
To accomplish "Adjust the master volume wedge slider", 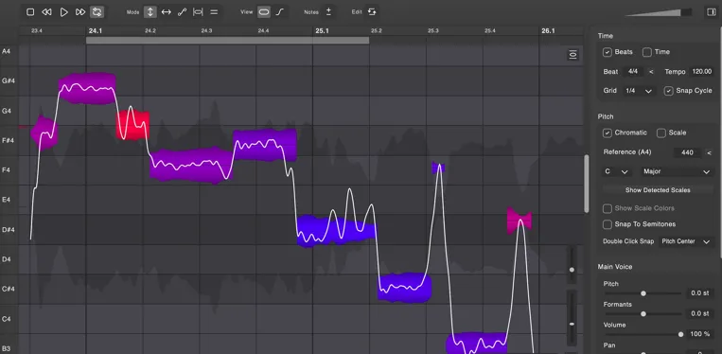I will tap(659, 12).
